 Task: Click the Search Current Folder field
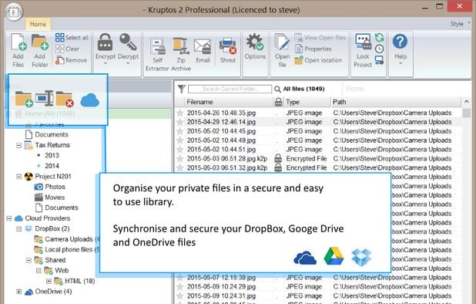230,89
